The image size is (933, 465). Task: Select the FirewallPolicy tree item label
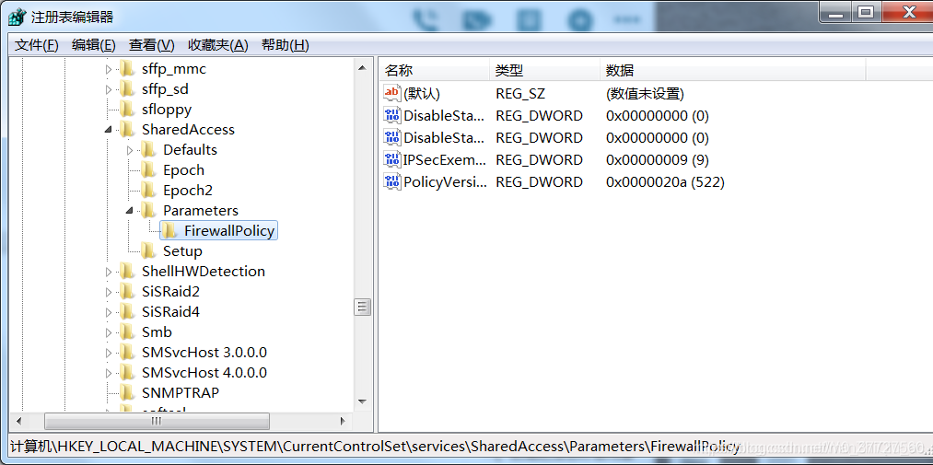point(229,231)
